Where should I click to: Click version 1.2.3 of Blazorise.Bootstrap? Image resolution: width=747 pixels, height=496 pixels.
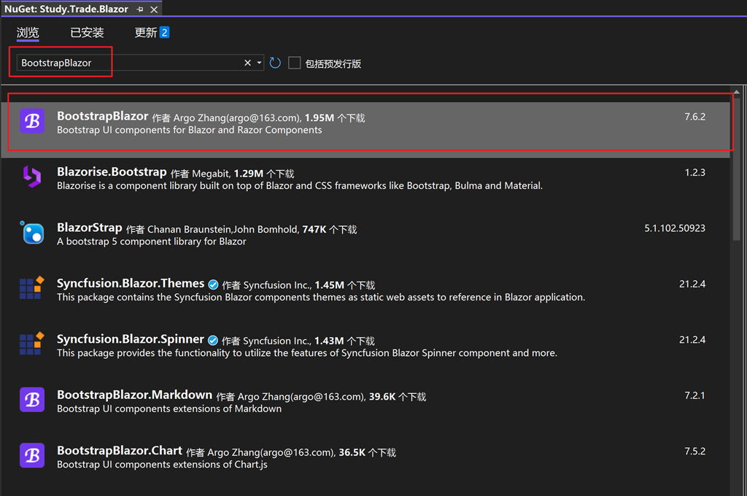point(694,172)
